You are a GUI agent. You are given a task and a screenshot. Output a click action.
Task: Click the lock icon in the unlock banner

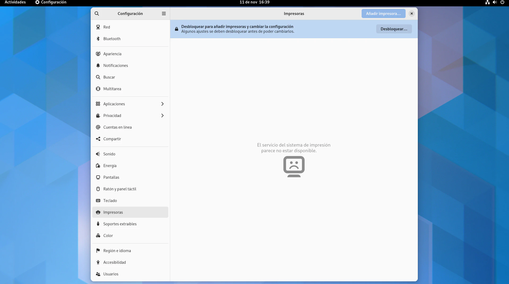pos(177,29)
